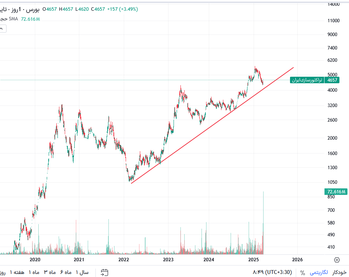Click the 9000 price axis label
This screenshot has height=277, width=349.
tap(332, 35)
